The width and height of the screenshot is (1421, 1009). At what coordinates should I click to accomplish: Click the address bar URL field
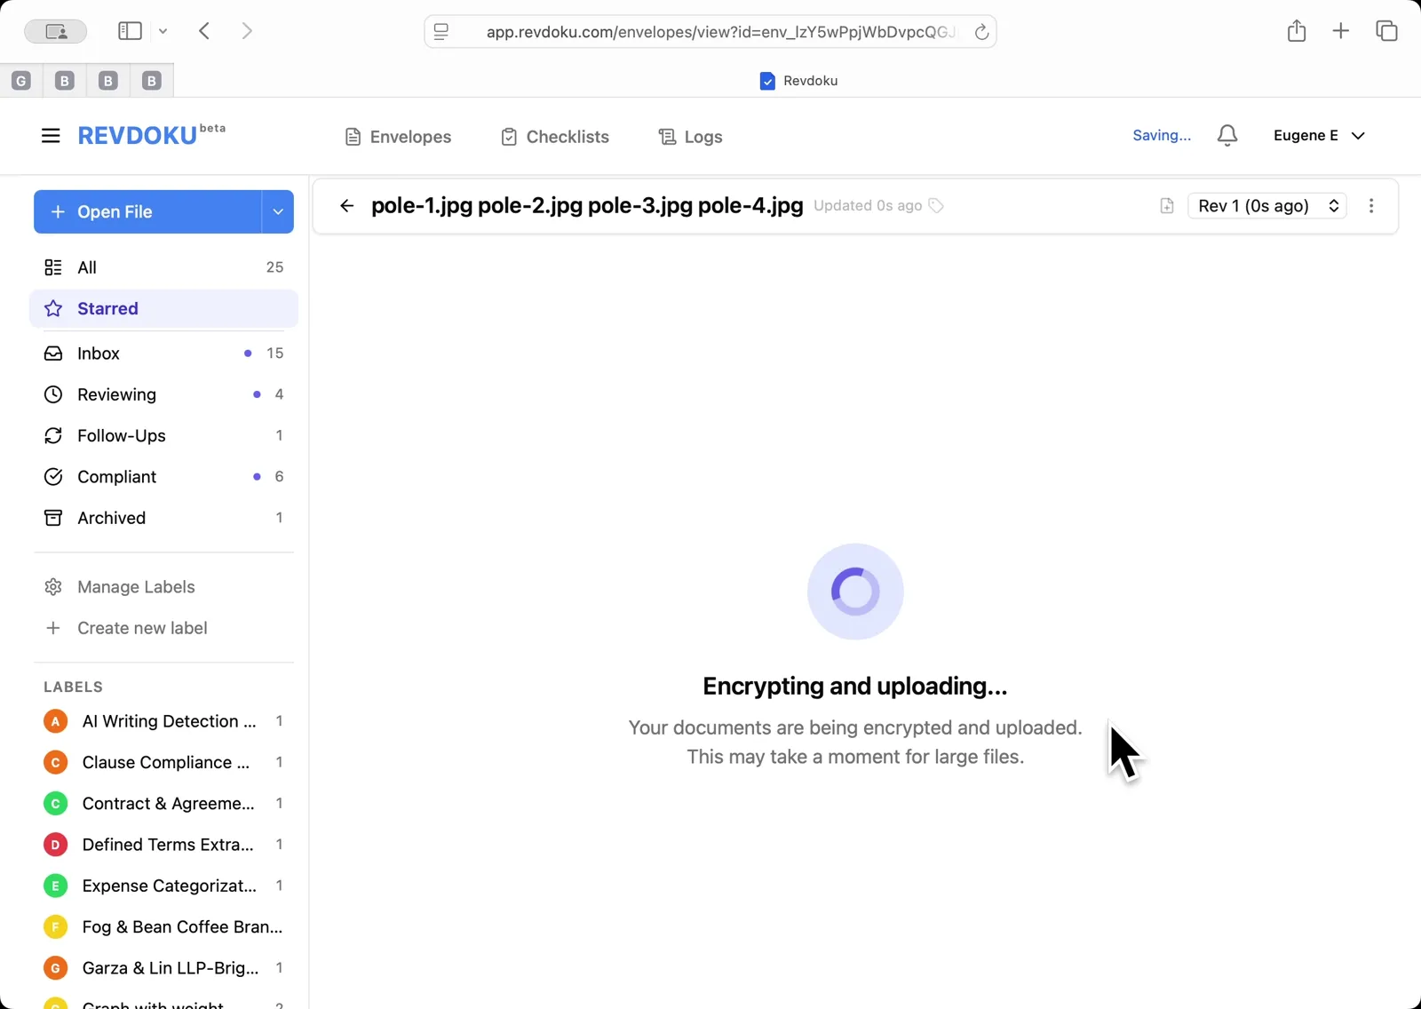pos(710,31)
